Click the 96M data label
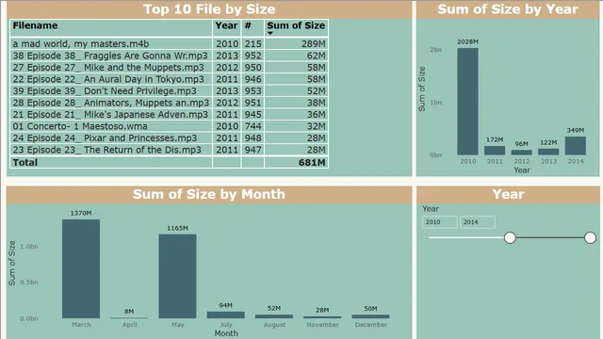Viewport: 603px width, 339px height. 521,144
